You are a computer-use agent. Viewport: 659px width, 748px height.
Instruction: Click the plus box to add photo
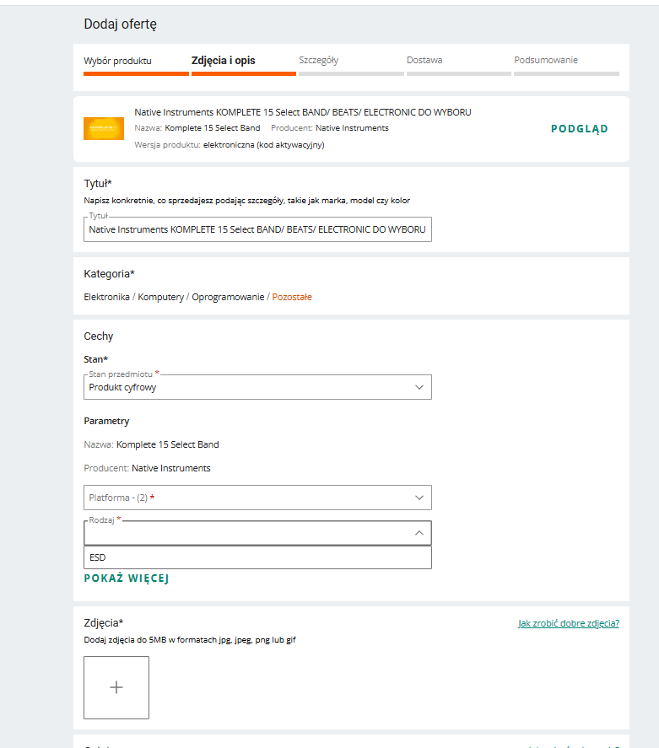click(x=116, y=687)
